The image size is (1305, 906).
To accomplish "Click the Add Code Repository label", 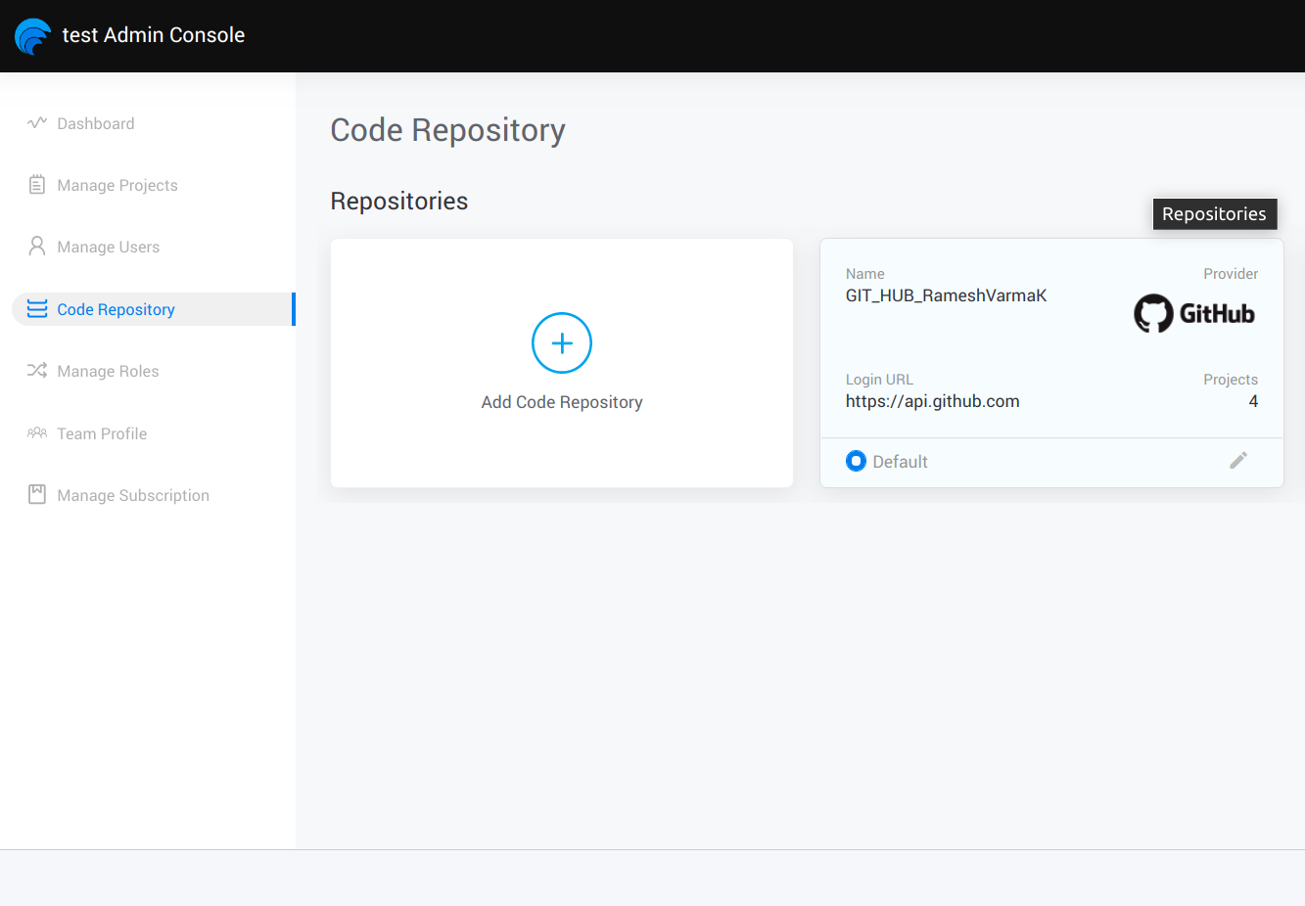I will [562, 402].
